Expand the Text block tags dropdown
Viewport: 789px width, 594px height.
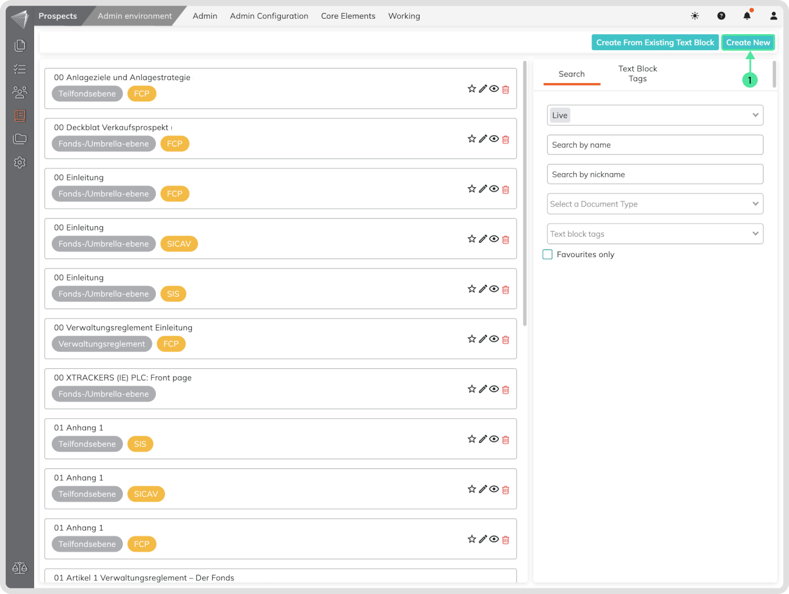(x=655, y=234)
